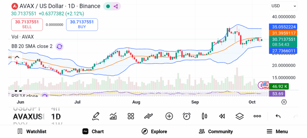307x138 pixels.
Task: Add a symbol with plus circle icon
Action: click(169, 116)
